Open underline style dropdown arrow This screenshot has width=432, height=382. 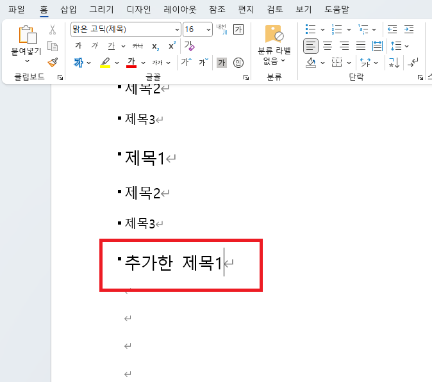123,46
